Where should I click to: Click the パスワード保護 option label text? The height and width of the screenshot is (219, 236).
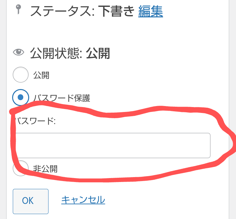click(x=62, y=98)
